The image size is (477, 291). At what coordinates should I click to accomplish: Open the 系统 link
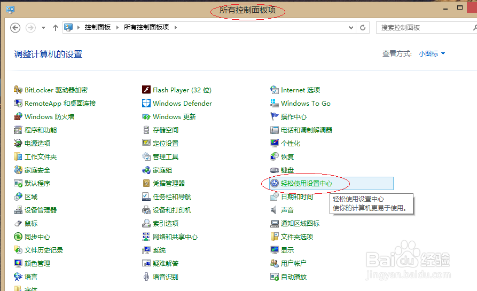tap(159, 250)
